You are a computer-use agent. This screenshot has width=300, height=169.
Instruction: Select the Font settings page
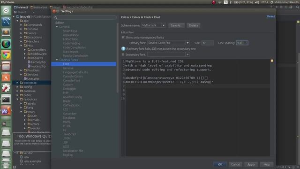(x=83, y=64)
